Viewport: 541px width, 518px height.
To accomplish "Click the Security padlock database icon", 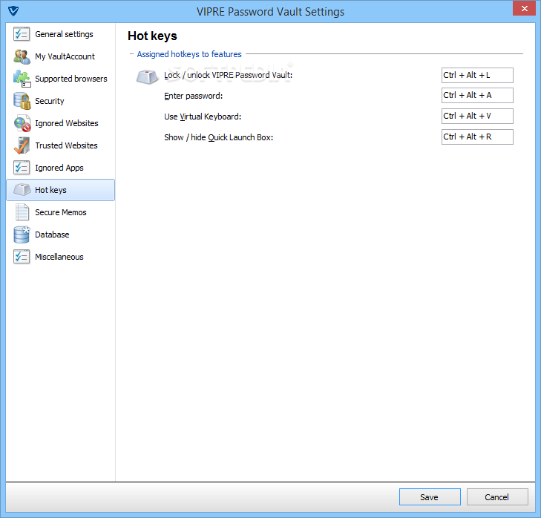I will (x=22, y=101).
